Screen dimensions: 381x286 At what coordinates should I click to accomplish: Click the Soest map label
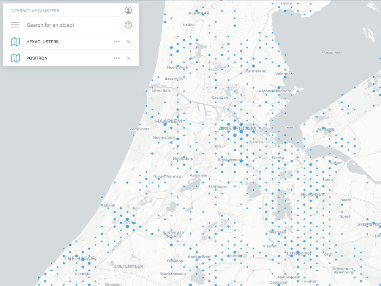click(345, 217)
